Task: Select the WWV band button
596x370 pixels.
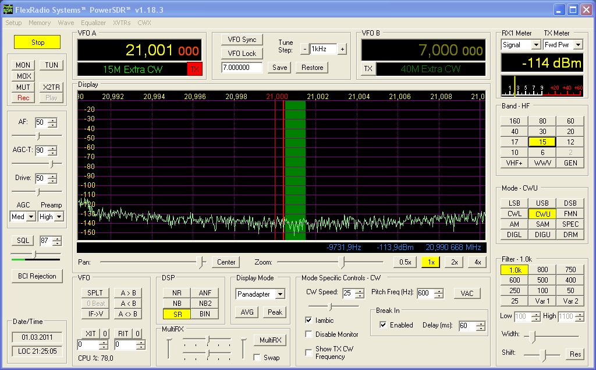Action: [x=542, y=163]
